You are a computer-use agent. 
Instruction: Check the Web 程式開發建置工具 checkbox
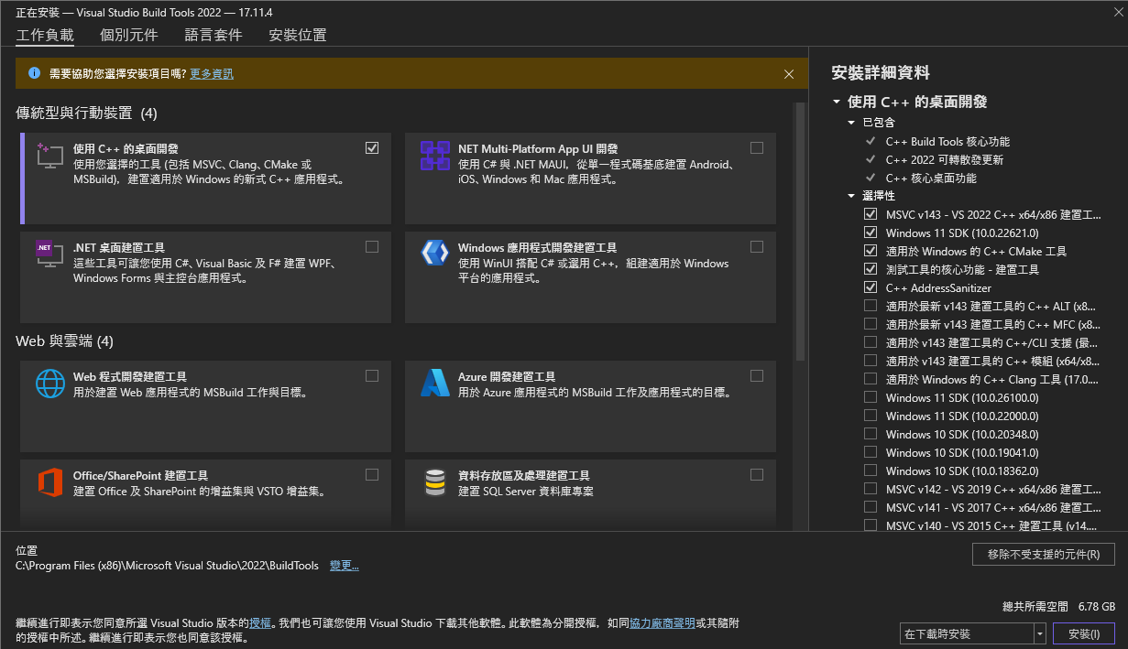coord(372,375)
